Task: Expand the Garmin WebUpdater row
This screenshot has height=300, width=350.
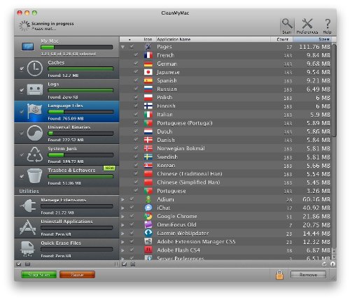Action: 122,234
